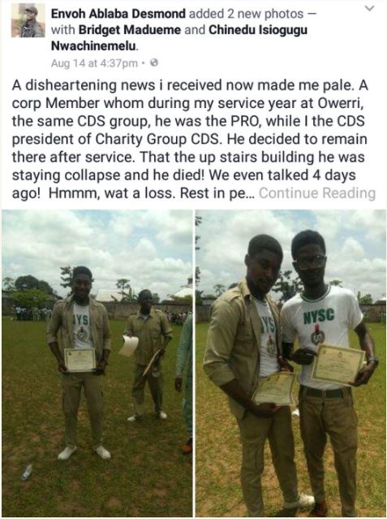Viewport: 387px width, 519px height.
Task: Open the post options chevron menu
Action: click(371, 8)
